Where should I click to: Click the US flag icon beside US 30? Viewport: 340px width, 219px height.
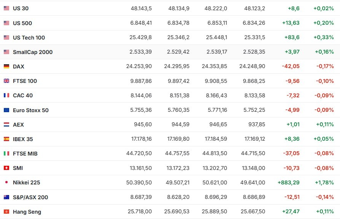6,8
